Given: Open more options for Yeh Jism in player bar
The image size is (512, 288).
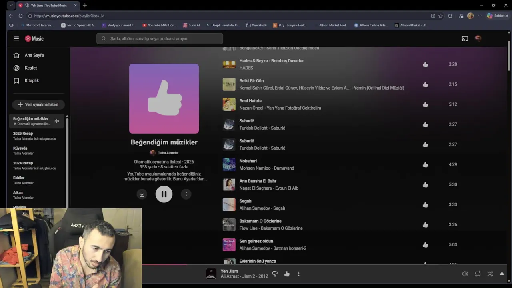Looking at the screenshot, I should click(298, 274).
